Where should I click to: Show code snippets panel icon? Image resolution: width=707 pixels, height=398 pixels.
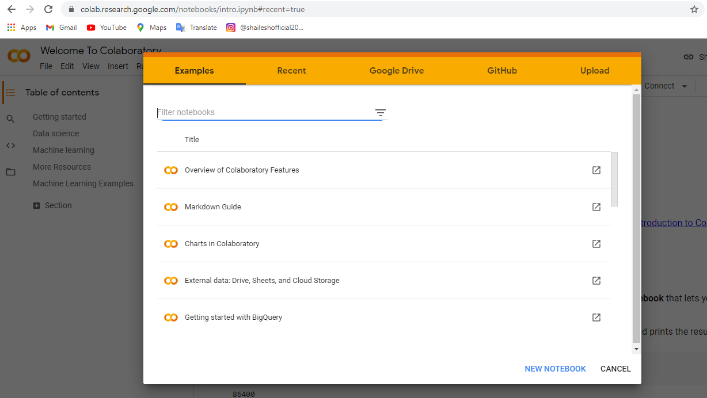pyautogui.click(x=10, y=146)
